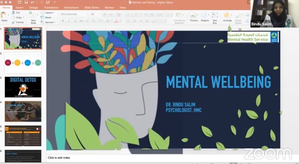
Task: Toggle Bold formatting
Action: [x=63, y=21]
